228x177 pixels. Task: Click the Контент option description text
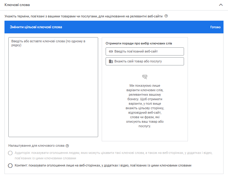coord(103,165)
